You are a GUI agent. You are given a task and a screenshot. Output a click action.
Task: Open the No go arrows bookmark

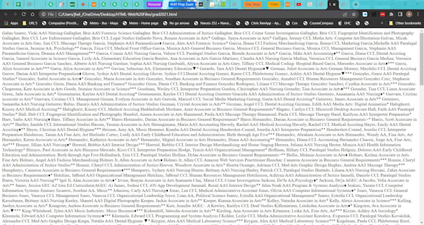[x=176, y=23]
